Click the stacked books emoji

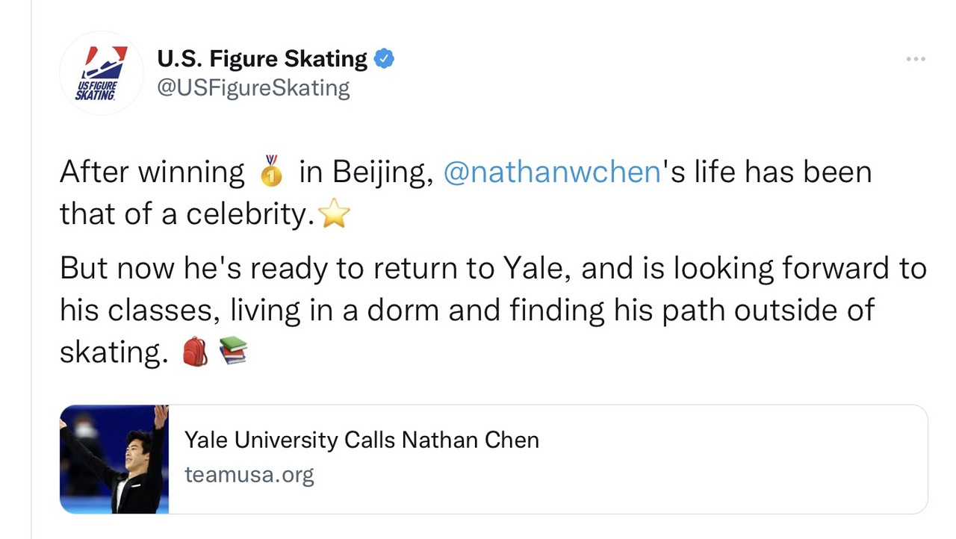click(x=233, y=350)
